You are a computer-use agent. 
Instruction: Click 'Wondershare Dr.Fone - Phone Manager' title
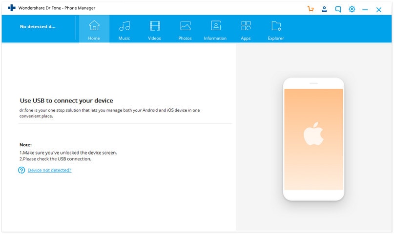point(57,8)
